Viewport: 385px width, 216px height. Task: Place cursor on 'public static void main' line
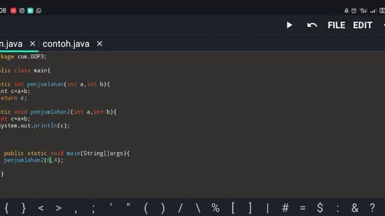[67, 154]
